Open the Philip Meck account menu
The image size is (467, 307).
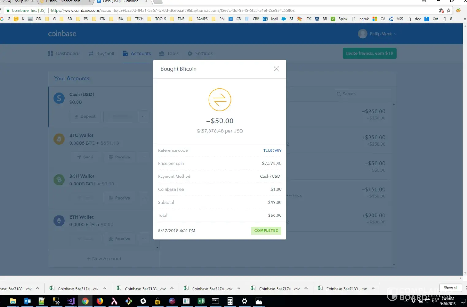[377, 34]
